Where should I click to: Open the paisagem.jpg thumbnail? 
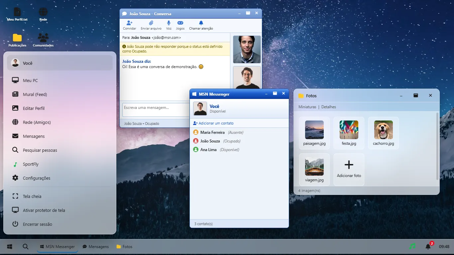point(314,133)
